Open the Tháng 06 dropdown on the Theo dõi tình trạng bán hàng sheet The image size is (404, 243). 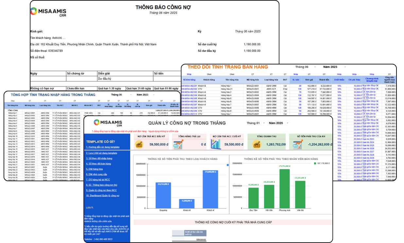click(x=315, y=67)
